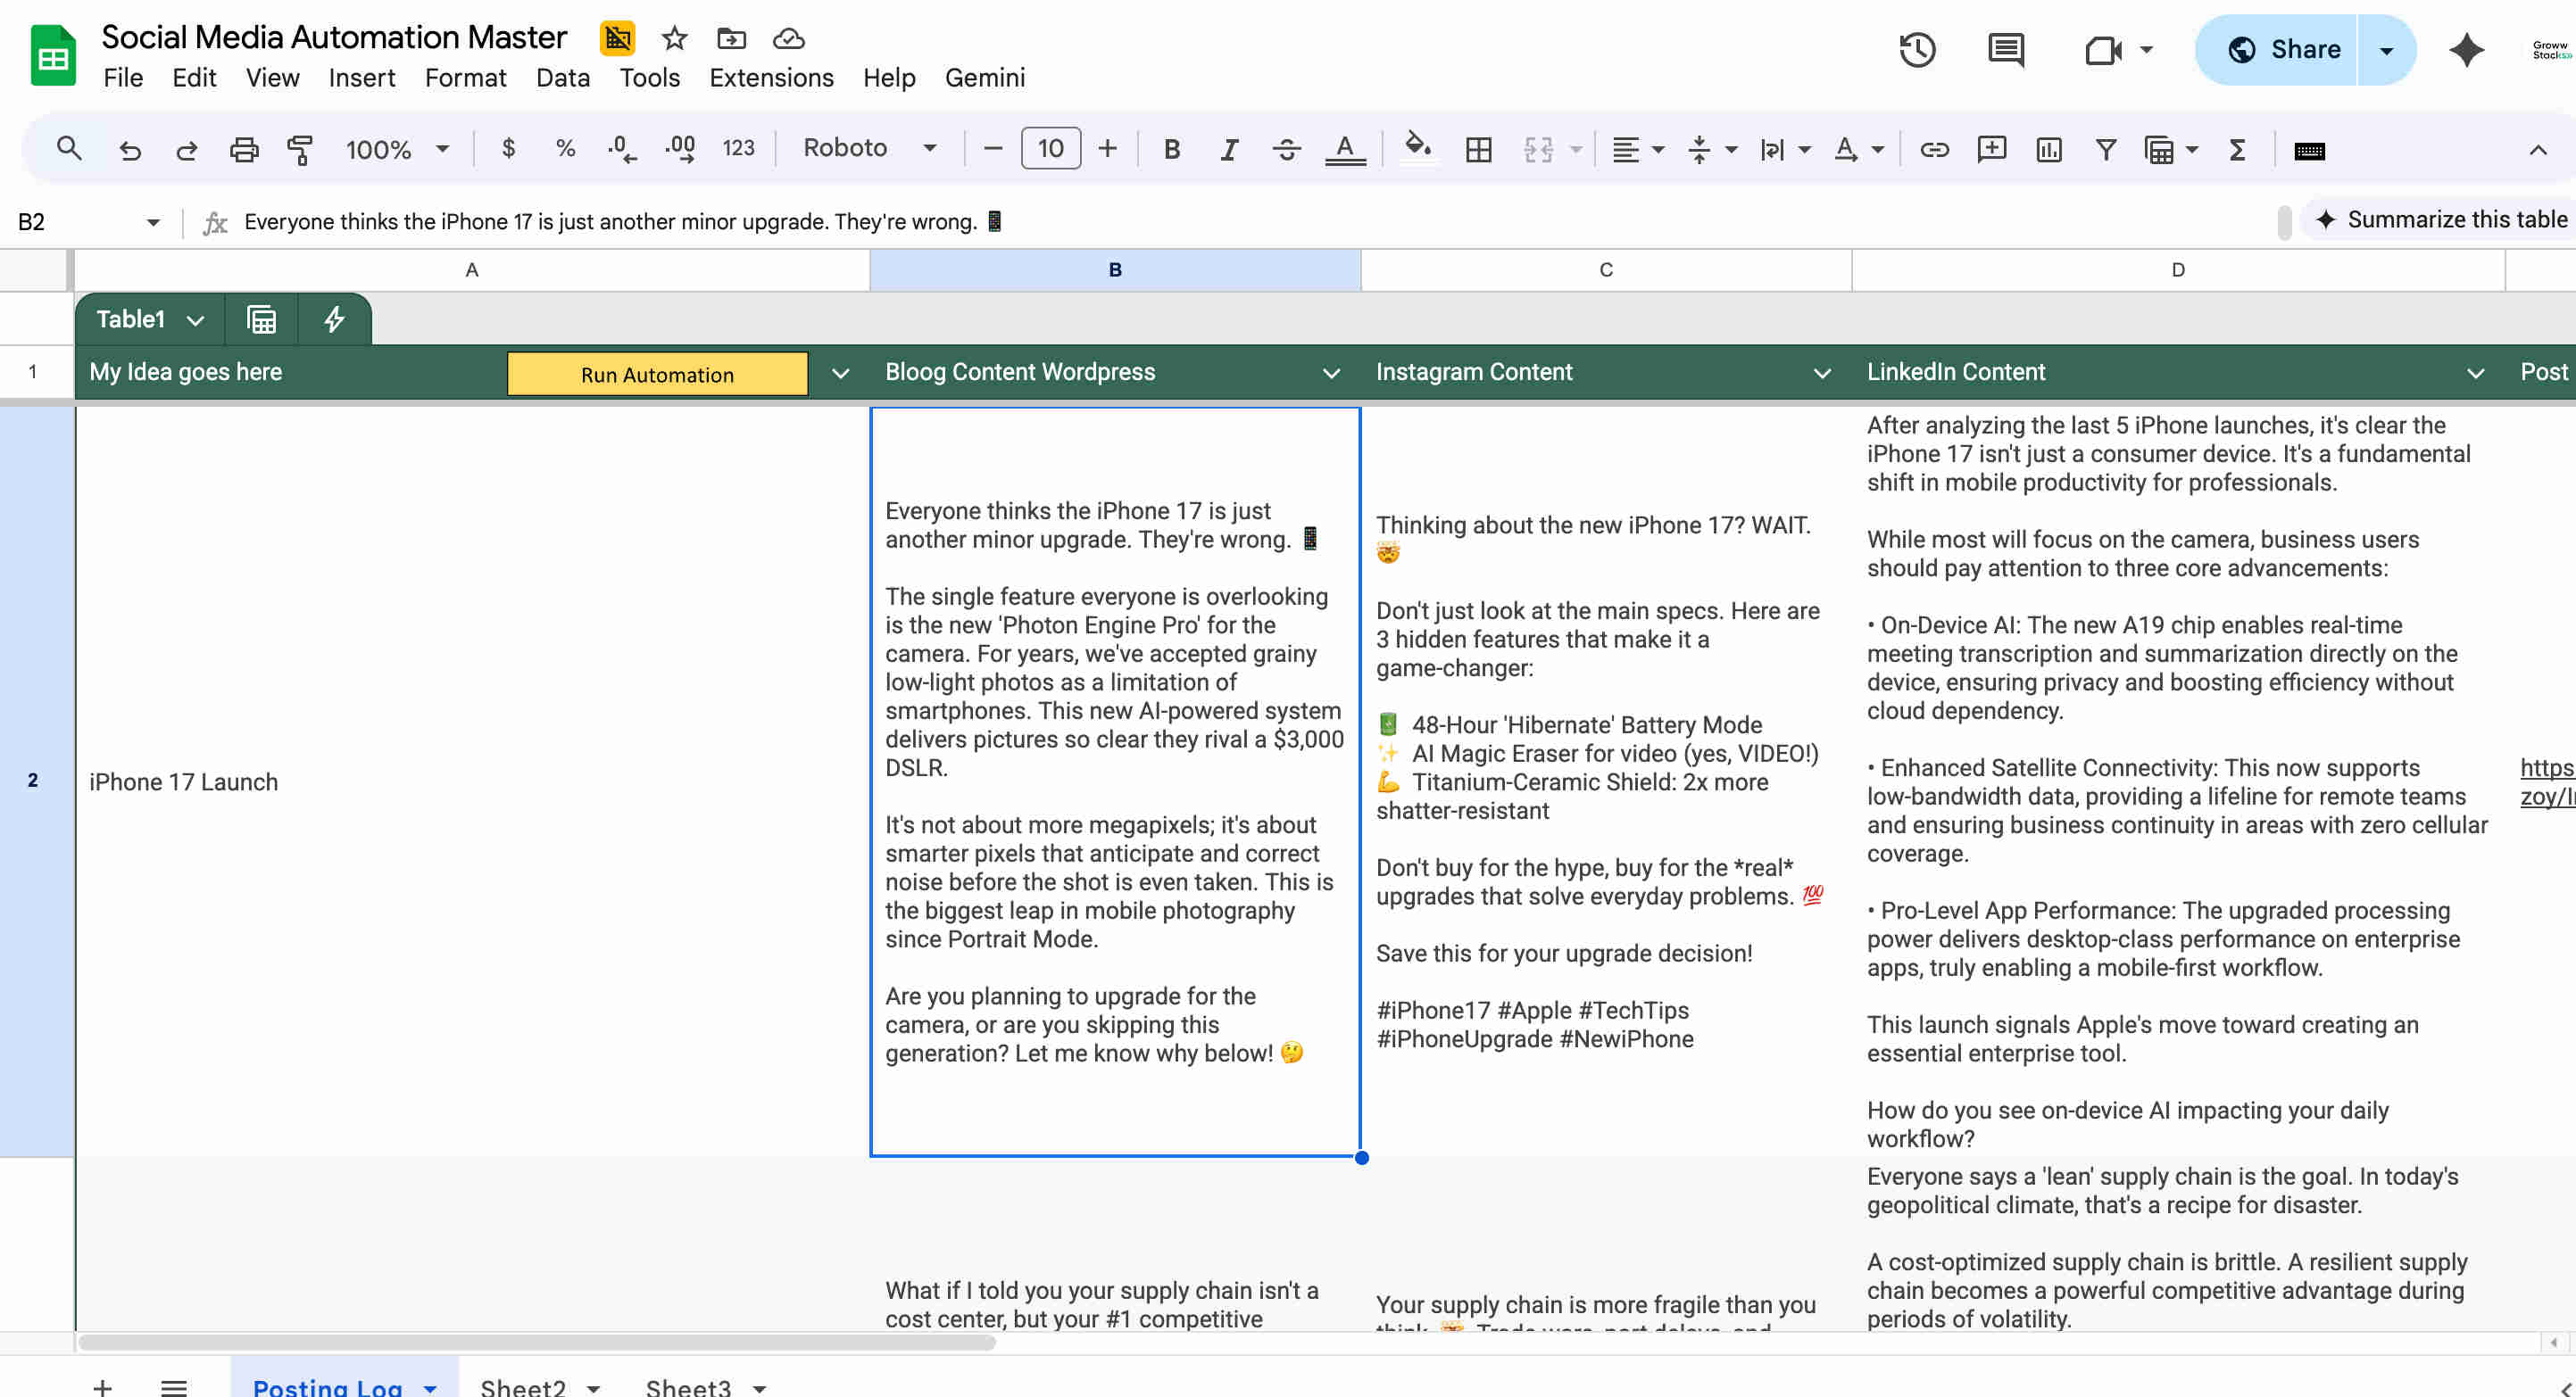Open the Roboto font dropdown

[x=870, y=148]
